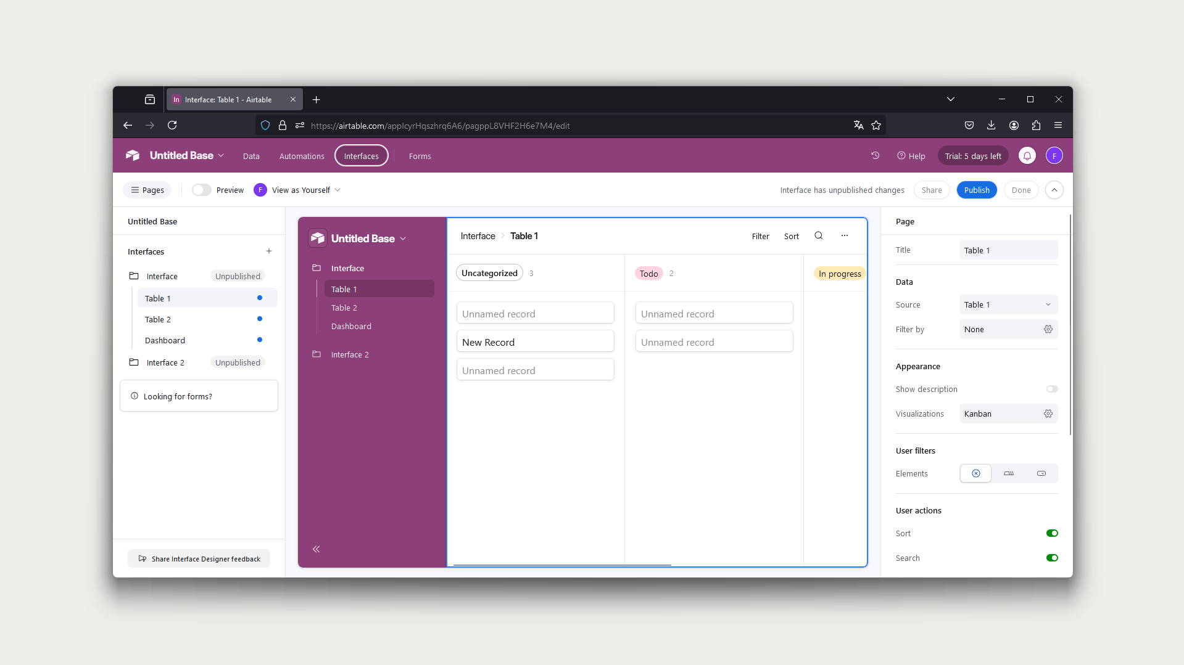
Task: Click Share Interface Designer feedback
Action: (199, 559)
